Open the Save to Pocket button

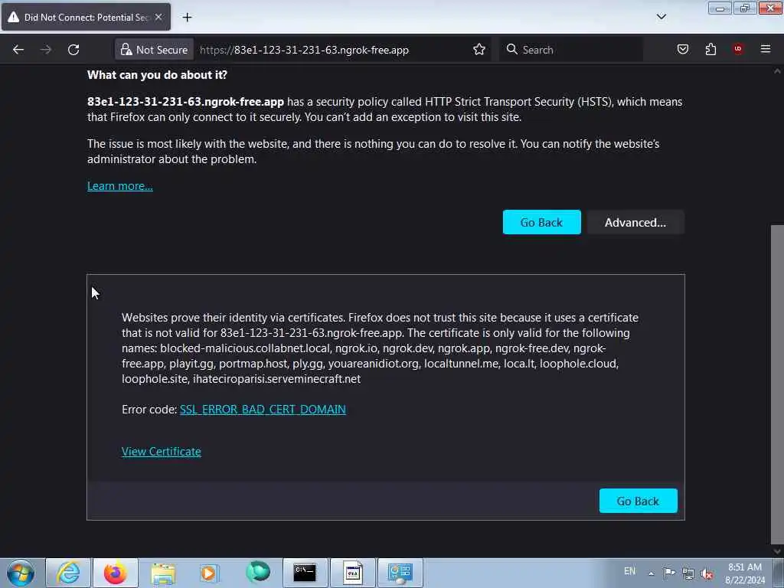682,50
